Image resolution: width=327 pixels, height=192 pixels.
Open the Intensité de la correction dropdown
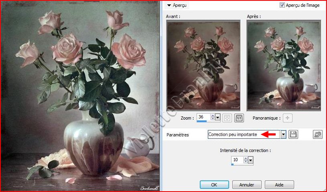point(251,160)
